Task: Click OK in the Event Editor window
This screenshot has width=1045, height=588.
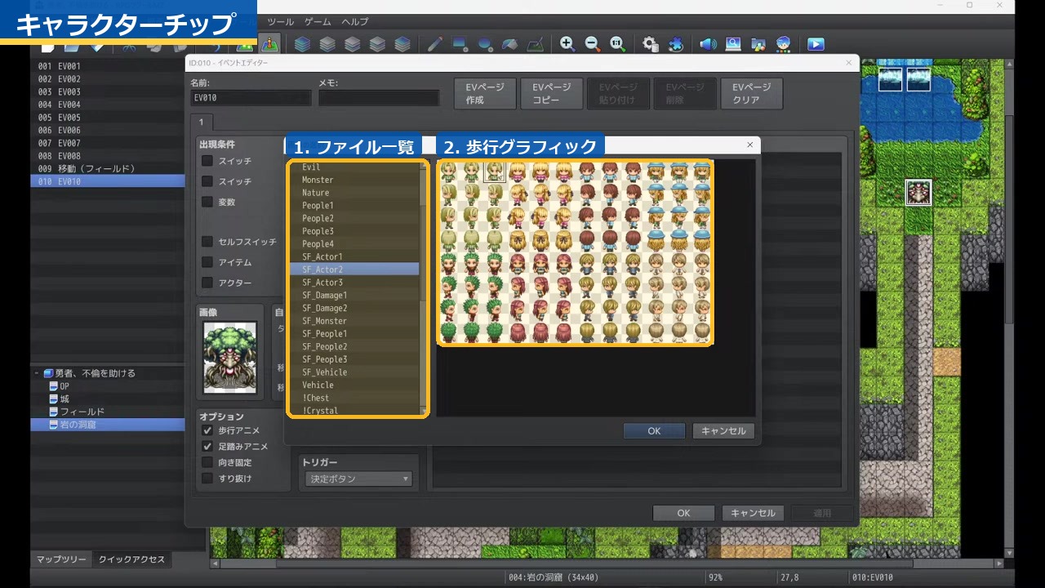Action: coord(683,514)
